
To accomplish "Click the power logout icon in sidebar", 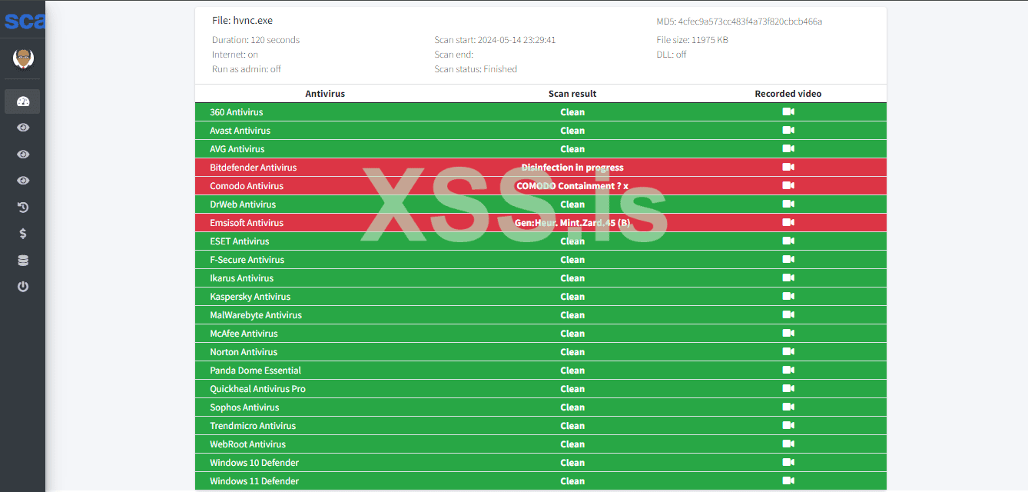I will click(x=23, y=287).
